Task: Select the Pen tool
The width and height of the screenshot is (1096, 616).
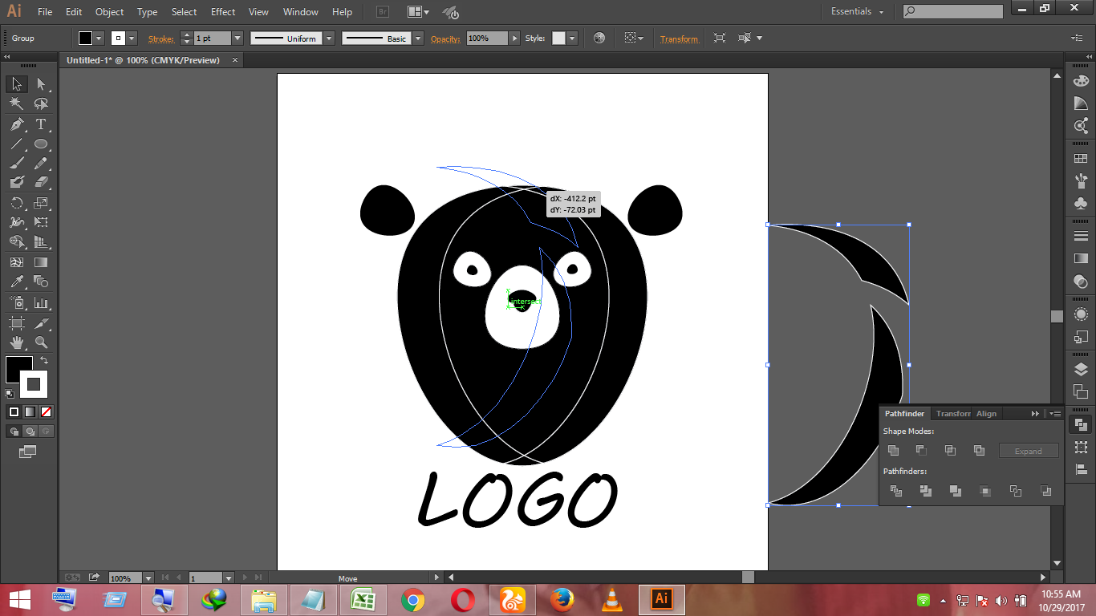Action: pyautogui.click(x=17, y=124)
